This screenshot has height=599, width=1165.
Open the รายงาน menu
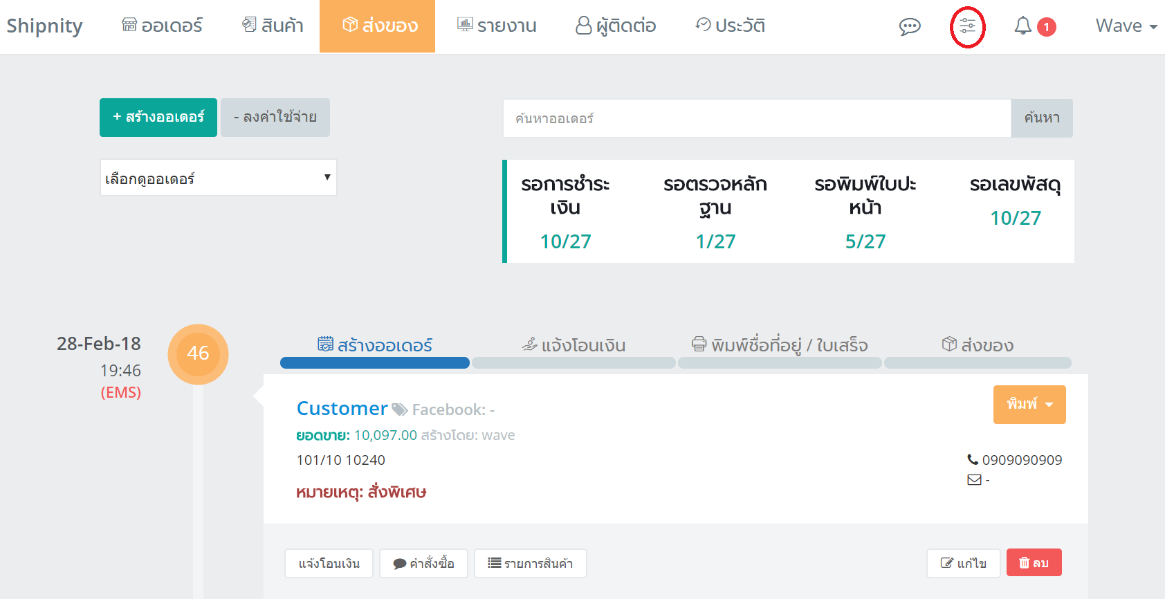click(497, 26)
